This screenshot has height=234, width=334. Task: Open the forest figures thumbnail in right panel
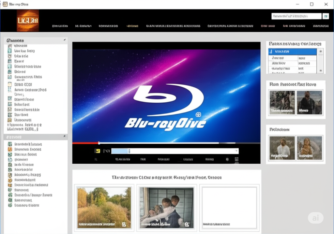coord(282,102)
